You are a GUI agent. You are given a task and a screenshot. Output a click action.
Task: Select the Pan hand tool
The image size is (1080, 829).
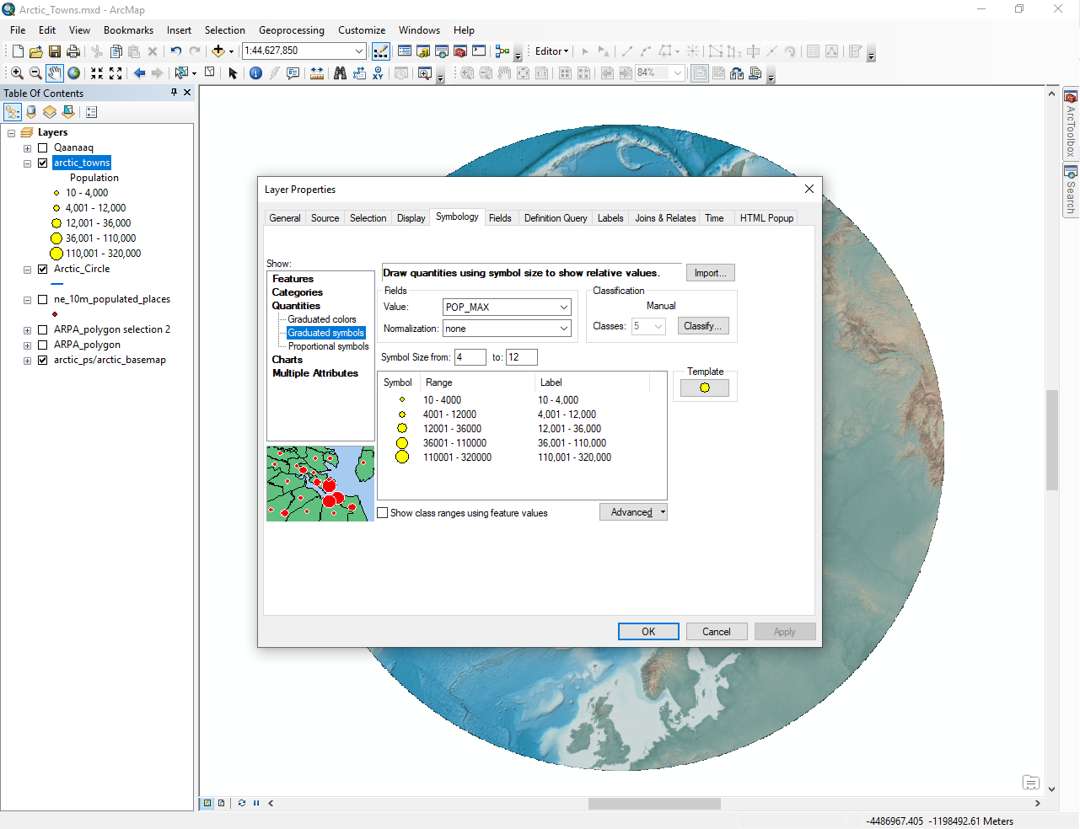click(55, 73)
